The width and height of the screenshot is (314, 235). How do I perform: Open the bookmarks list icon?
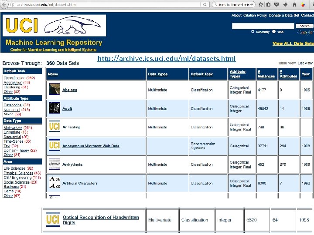pyautogui.click(x=268, y=4)
